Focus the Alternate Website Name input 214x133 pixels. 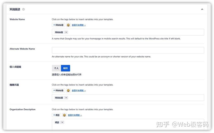point(128,50)
